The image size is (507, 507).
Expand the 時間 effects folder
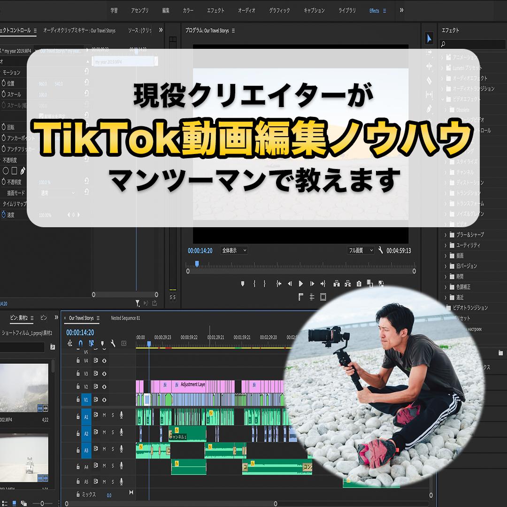pos(445,277)
